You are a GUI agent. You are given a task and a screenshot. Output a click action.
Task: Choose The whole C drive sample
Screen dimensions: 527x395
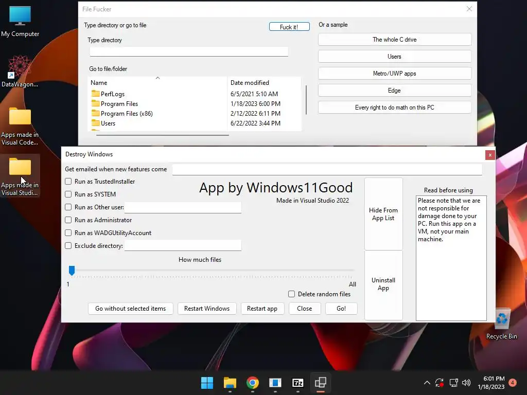(394, 40)
